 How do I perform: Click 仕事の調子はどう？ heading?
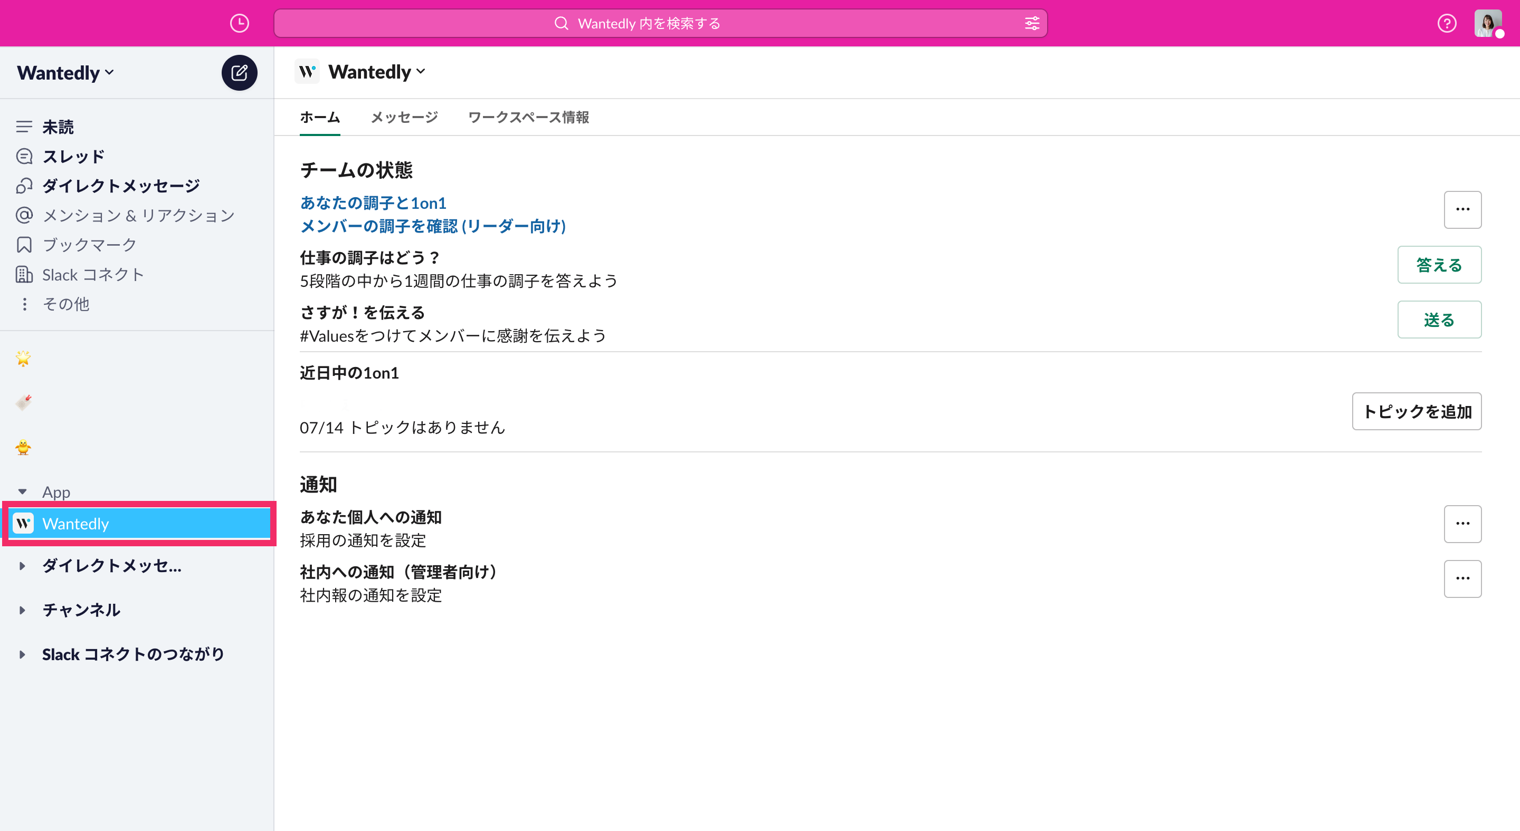(370, 257)
